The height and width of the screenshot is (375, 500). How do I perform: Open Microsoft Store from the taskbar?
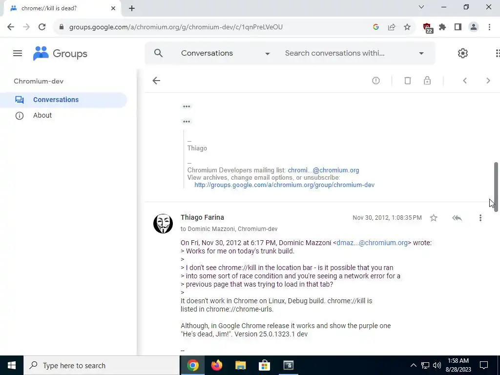pyautogui.click(x=264, y=365)
